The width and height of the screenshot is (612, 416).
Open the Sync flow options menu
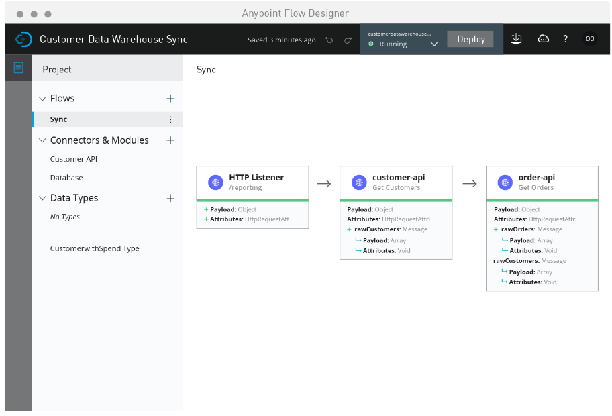[x=170, y=119]
